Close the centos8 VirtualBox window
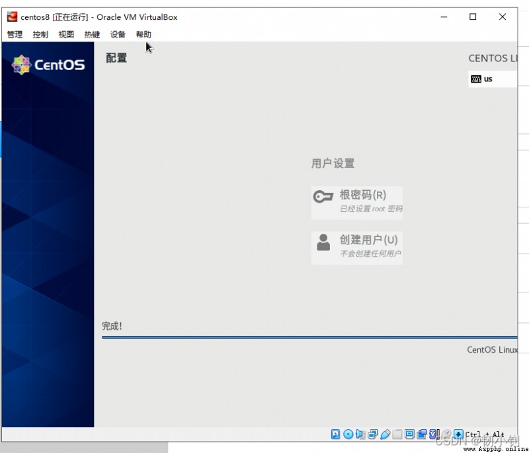This screenshot has height=453, width=529. (x=503, y=17)
